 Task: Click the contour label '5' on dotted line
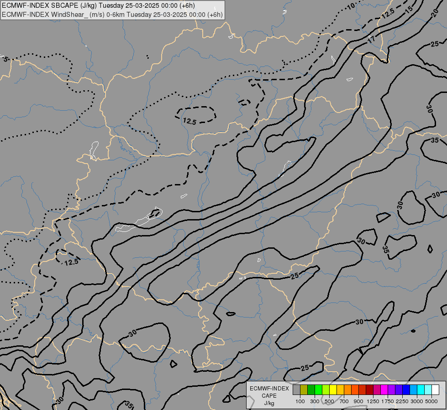pyautogui.click(x=5, y=59)
